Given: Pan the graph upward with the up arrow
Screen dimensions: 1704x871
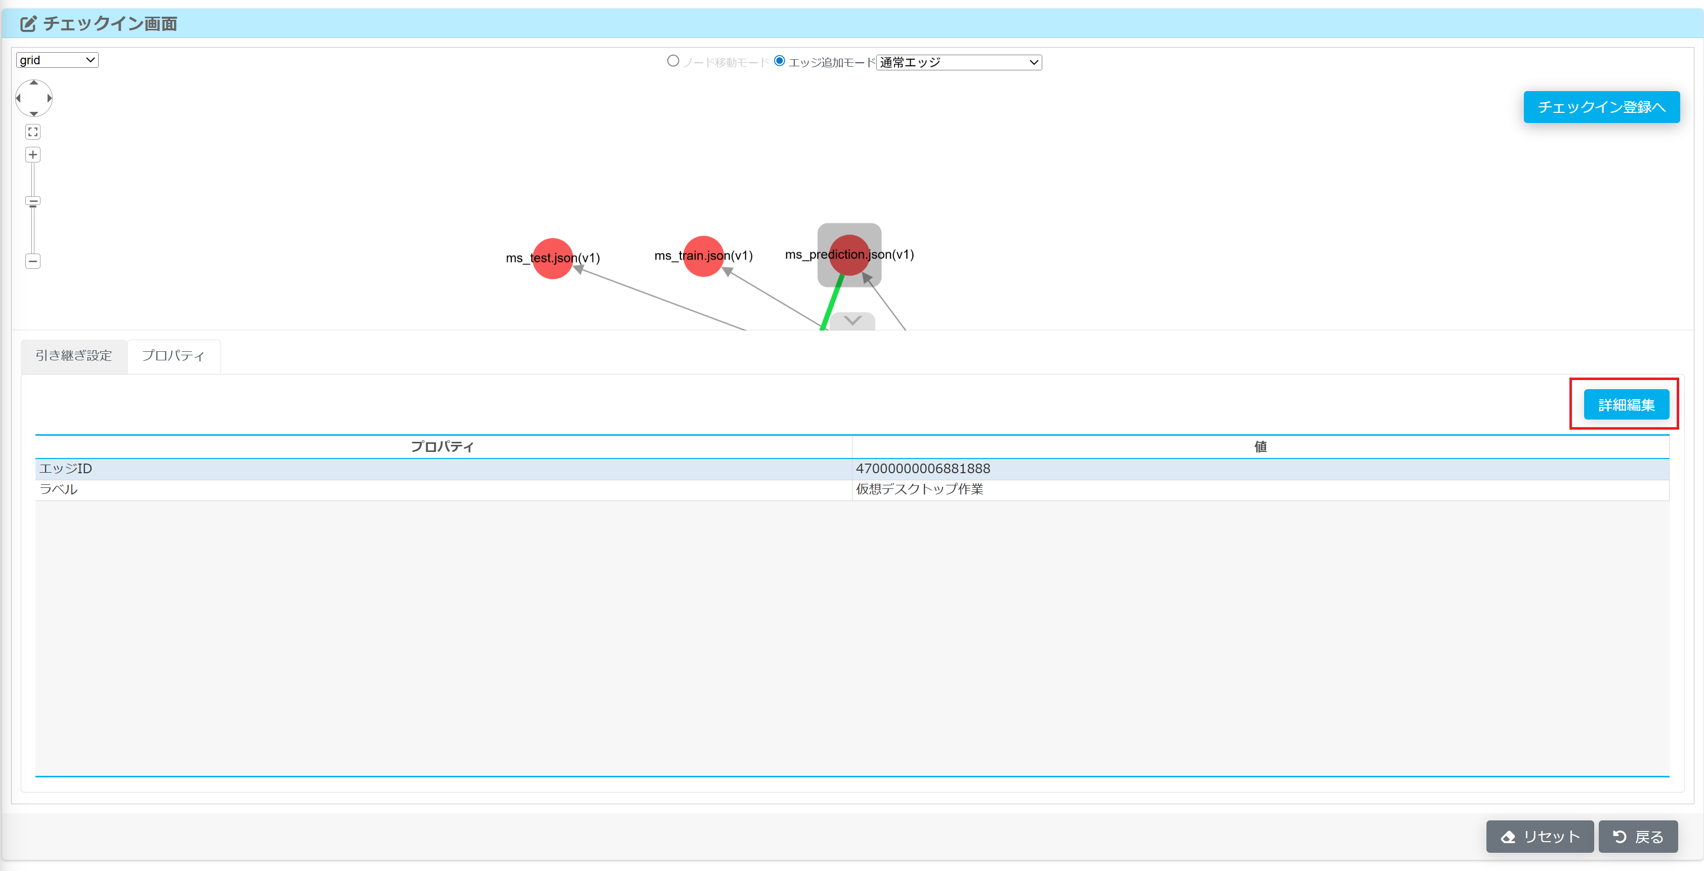Looking at the screenshot, I should (x=34, y=84).
